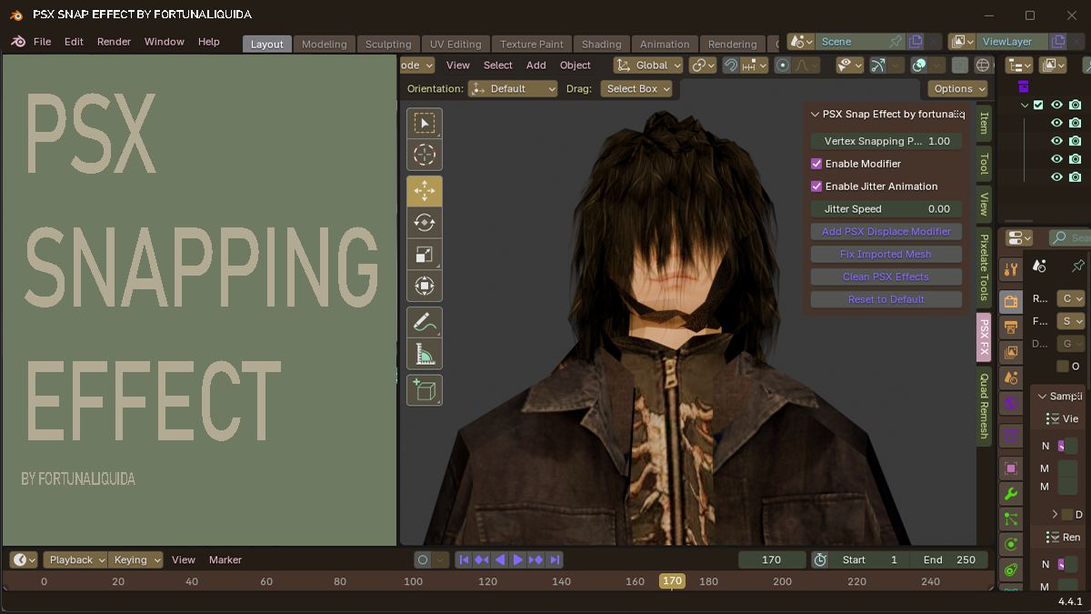Viewport: 1091px width, 614px height.
Task: Hide the top collection via eye icon
Action: pyautogui.click(x=1056, y=105)
